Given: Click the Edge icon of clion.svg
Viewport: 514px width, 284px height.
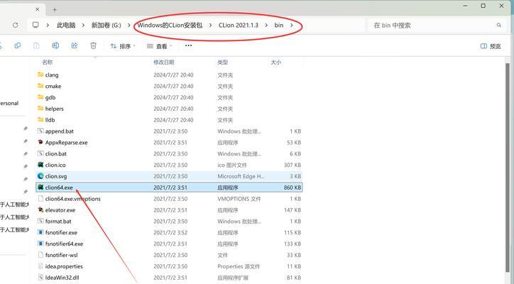Looking at the screenshot, I should [x=40, y=176].
